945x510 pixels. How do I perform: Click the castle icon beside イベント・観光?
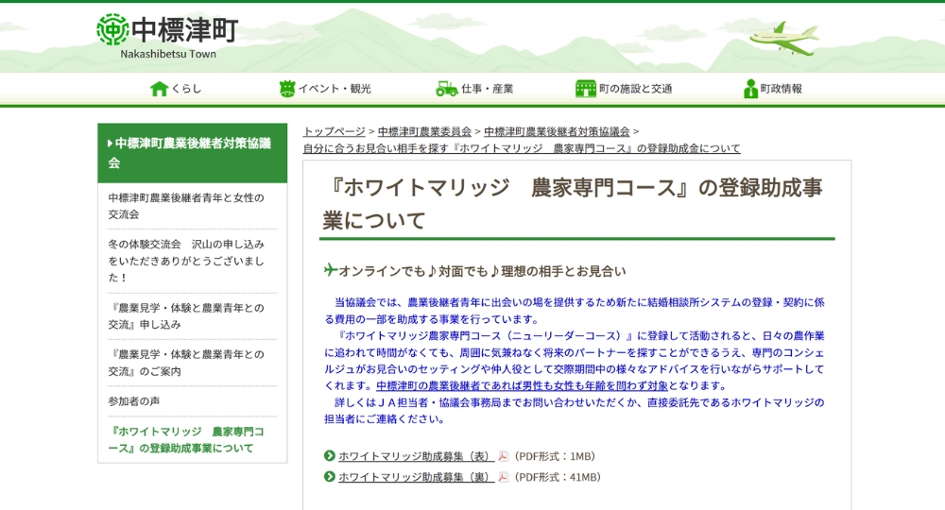click(x=287, y=89)
